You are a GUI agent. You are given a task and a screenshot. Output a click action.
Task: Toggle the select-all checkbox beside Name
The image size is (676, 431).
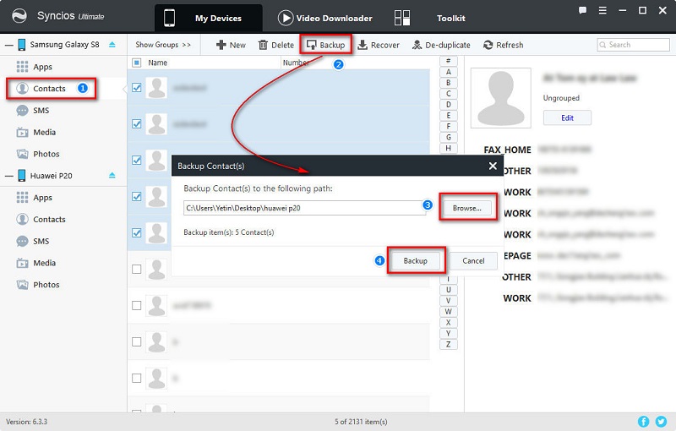[x=137, y=63]
